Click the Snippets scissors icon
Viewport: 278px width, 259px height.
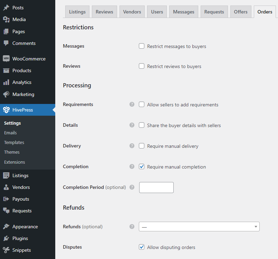(x=6, y=250)
